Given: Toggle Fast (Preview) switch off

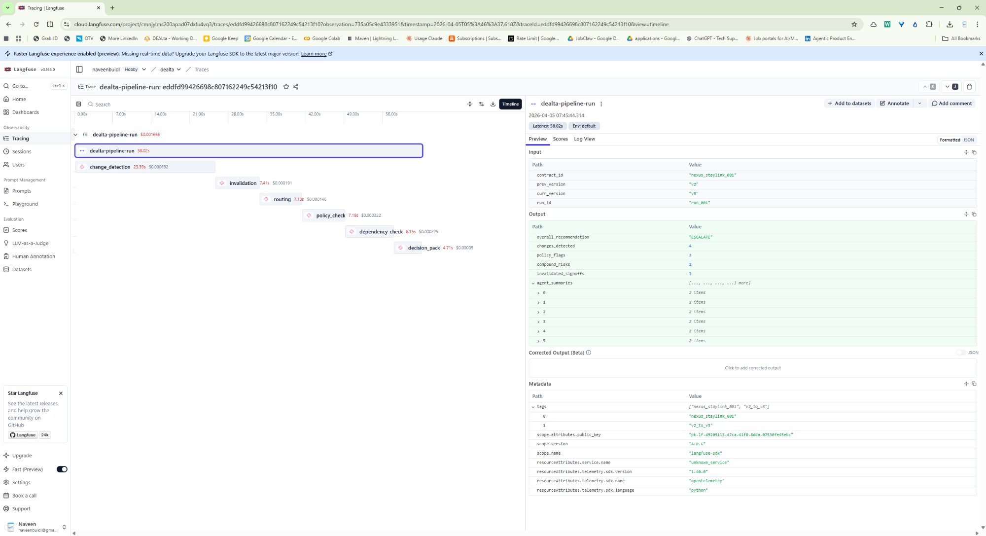Looking at the screenshot, I should 62,469.
